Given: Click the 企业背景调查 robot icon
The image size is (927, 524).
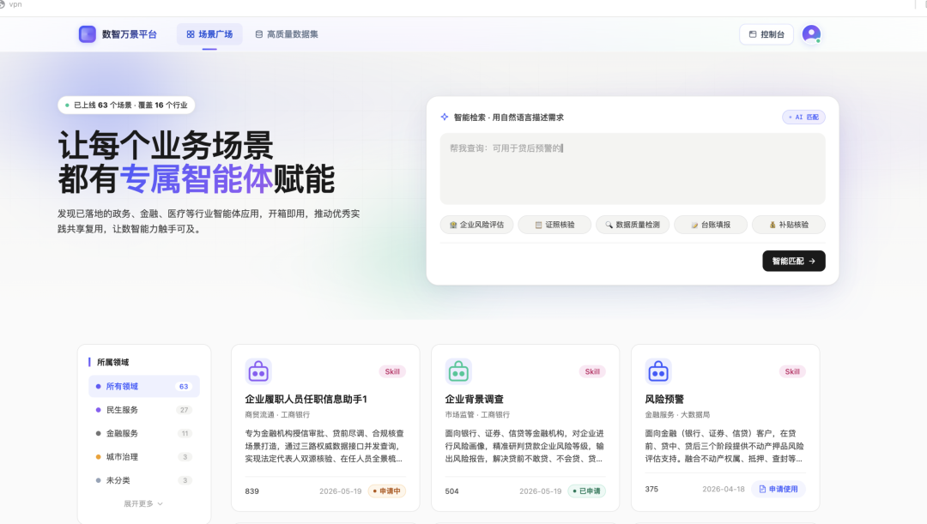Looking at the screenshot, I should click(458, 371).
